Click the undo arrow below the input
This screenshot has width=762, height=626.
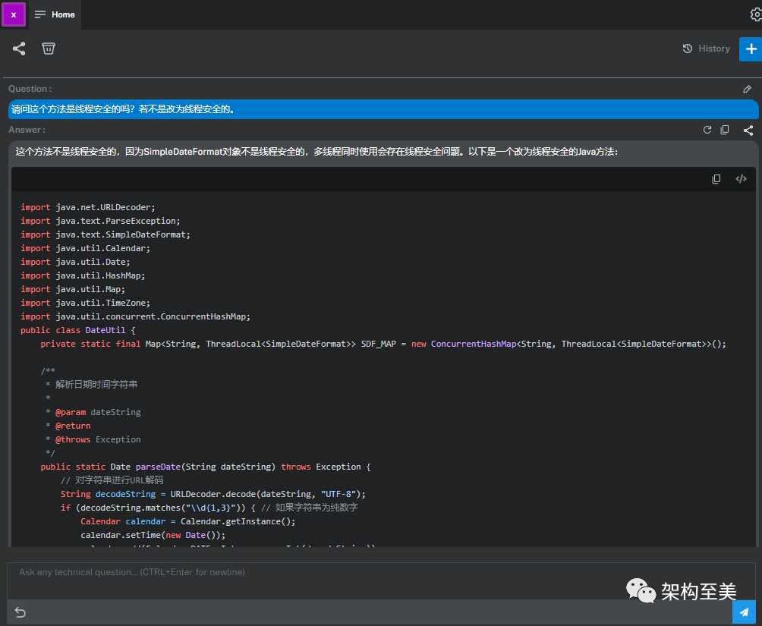point(20,612)
